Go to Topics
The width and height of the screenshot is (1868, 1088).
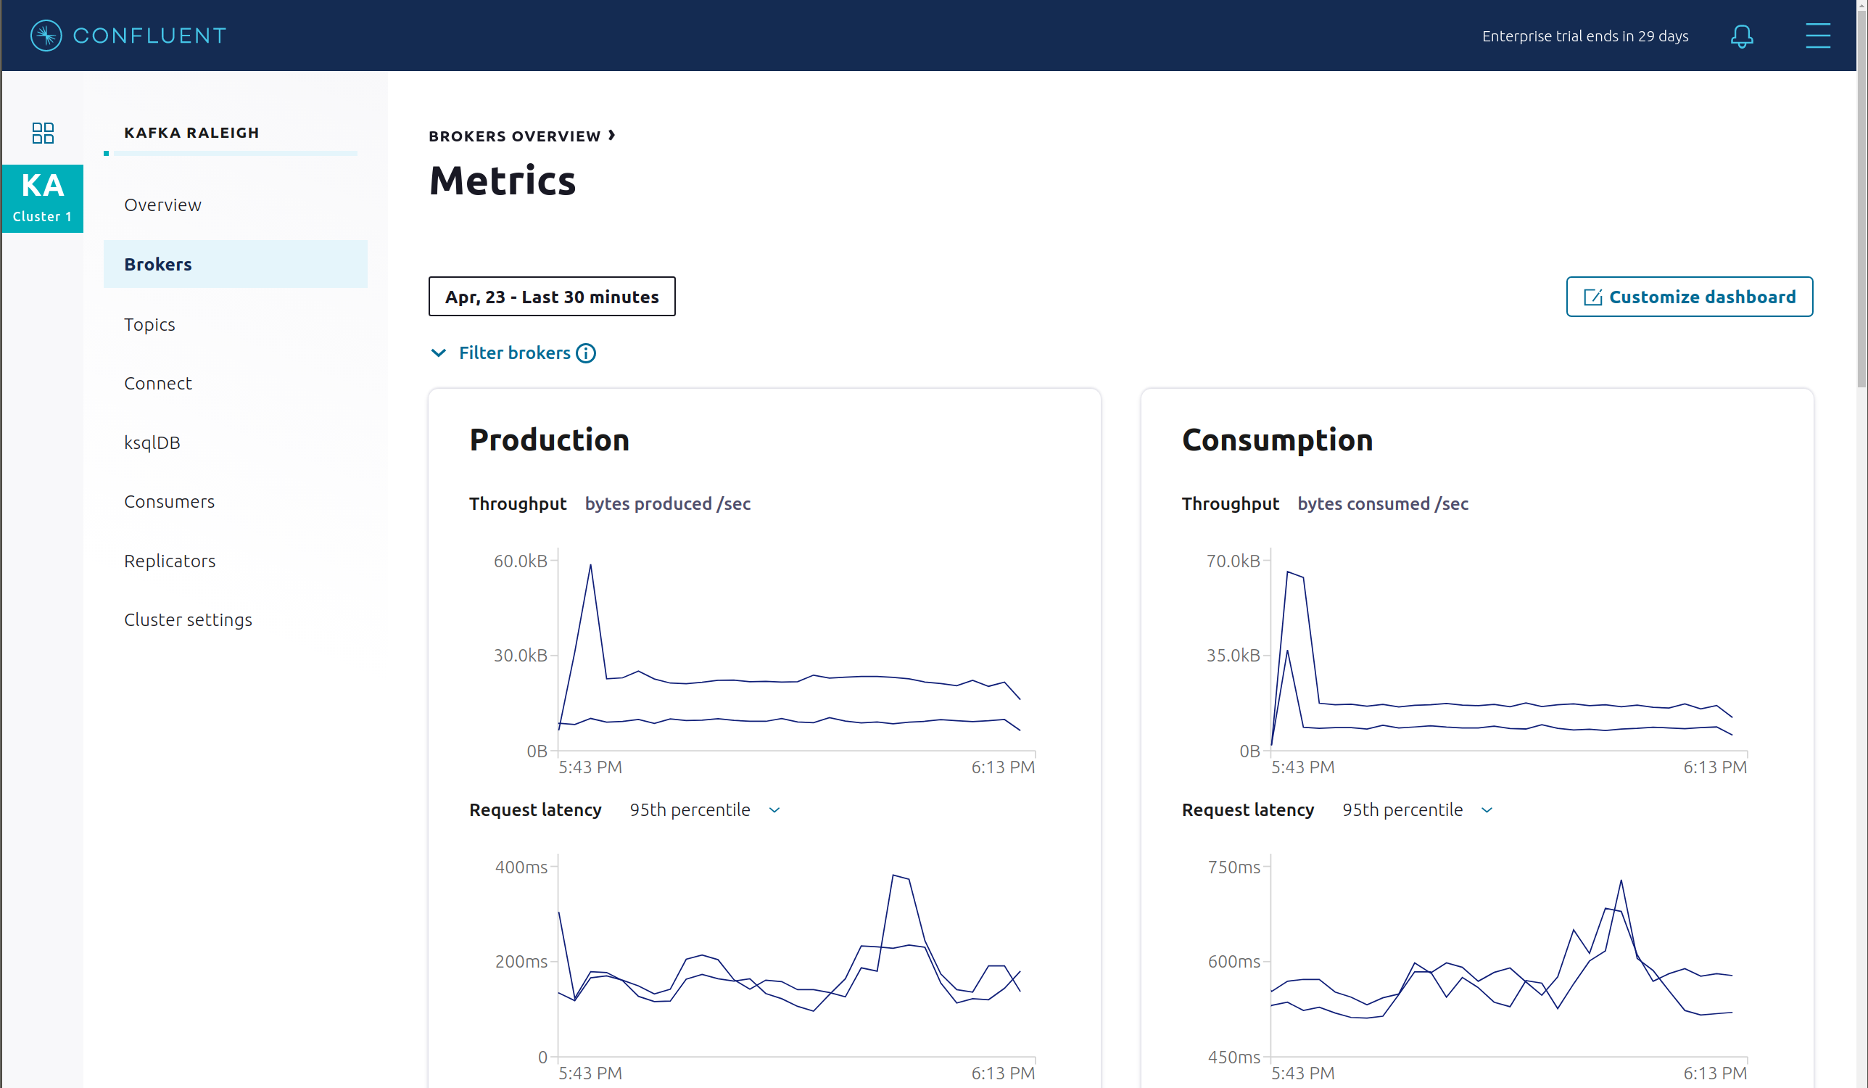(149, 324)
